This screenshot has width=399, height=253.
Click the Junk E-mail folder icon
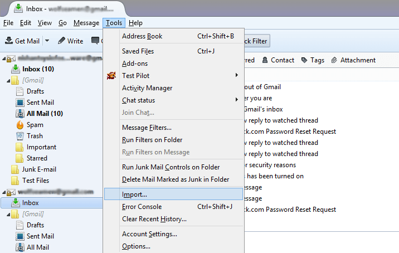click(x=15, y=169)
